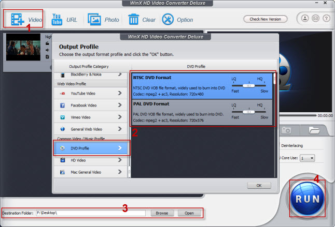Expand the Mac General Video arrow
The height and width of the screenshot is (227, 335).
pos(120,172)
